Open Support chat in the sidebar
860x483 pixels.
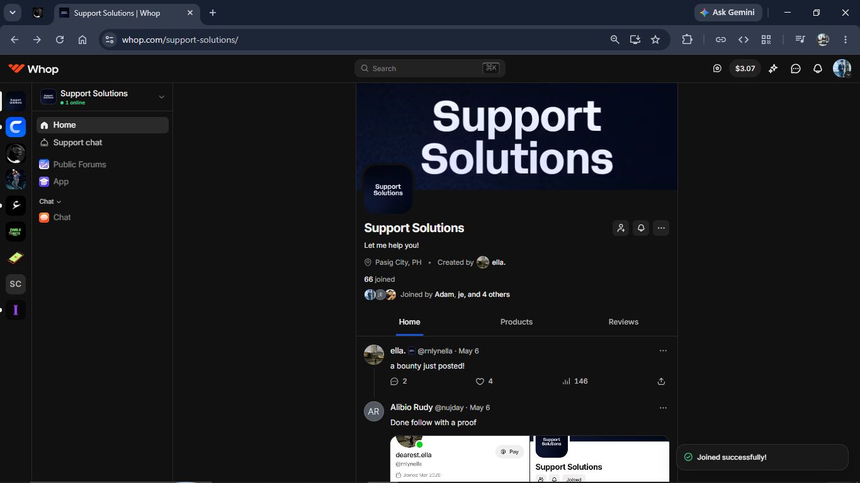(x=103, y=143)
